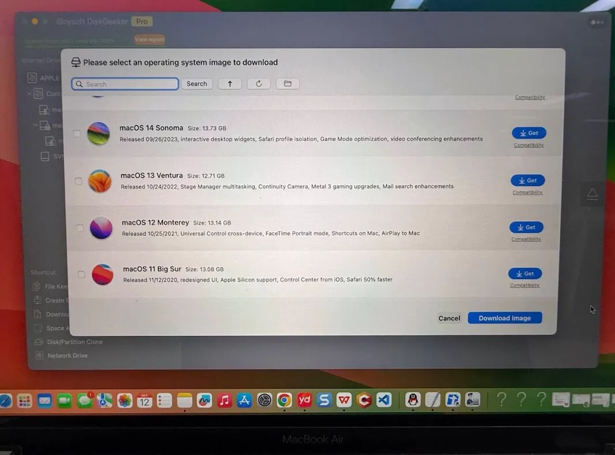Image resolution: width=615 pixels, height=455 pixels.
Task: Open the downloads folder toolbar button
Action: pyautogui.click(x=288, y=84)
